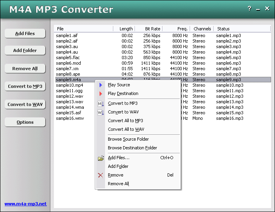The height and width of the screenshot is (212, 275).
Task: Select Convert to WAV in the context menu
Action: click(x=138, y=112)
